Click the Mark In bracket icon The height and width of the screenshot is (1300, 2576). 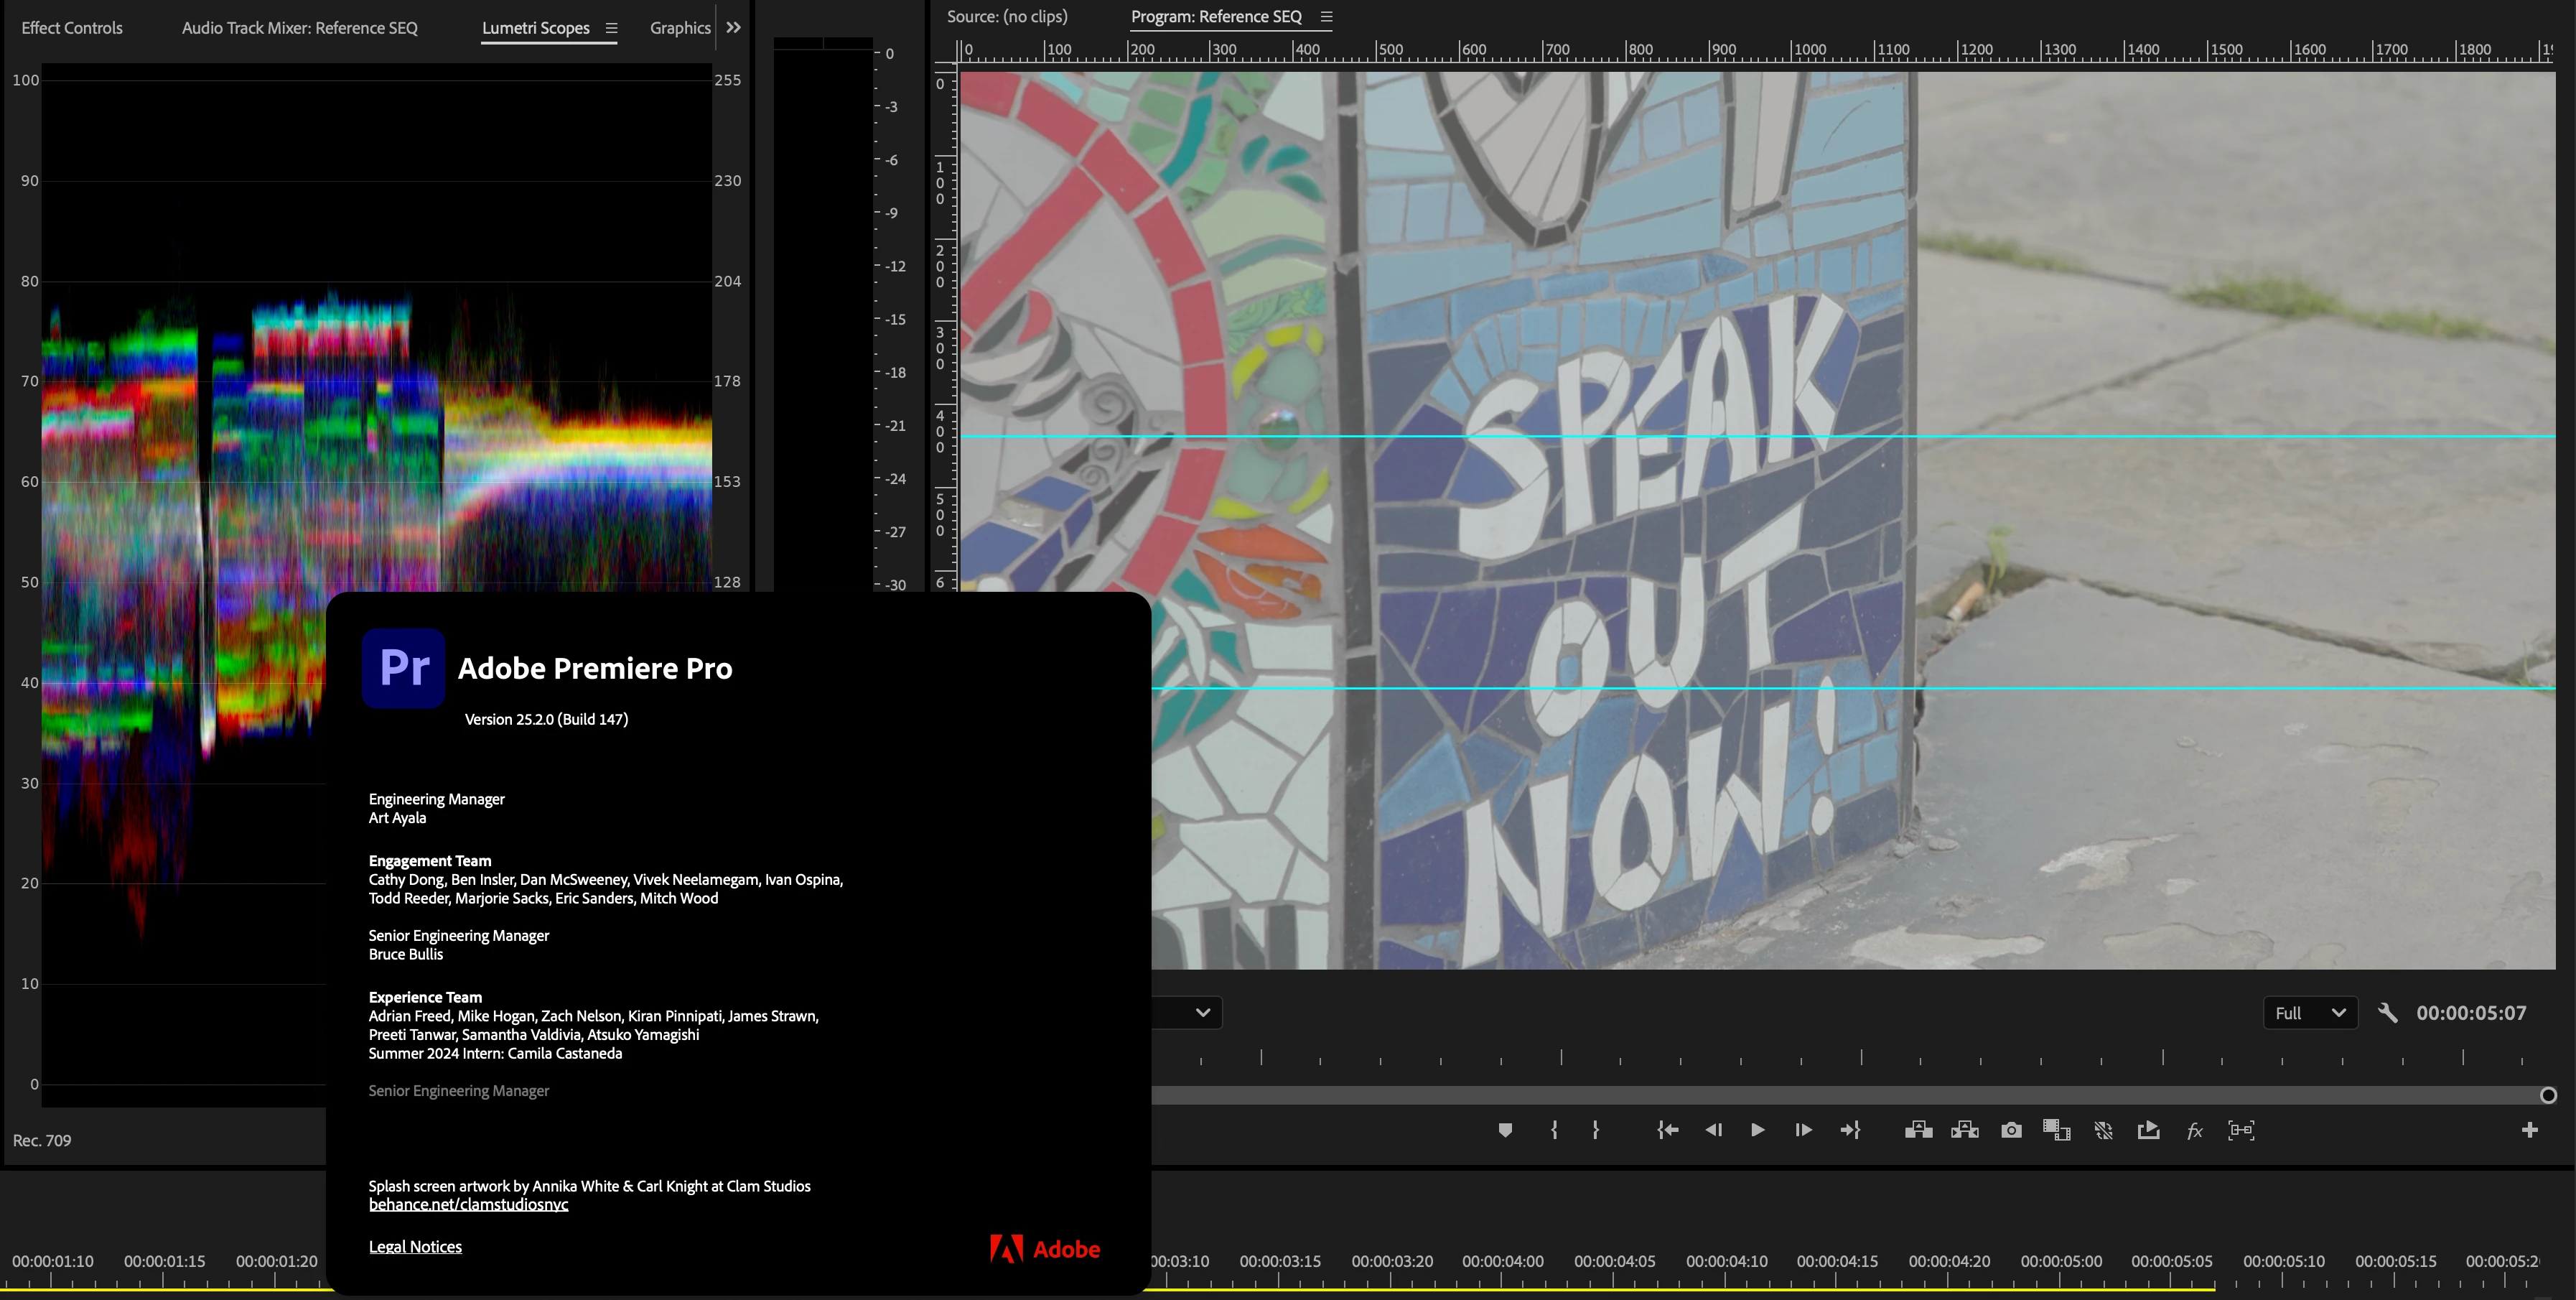(1554, 1130)
